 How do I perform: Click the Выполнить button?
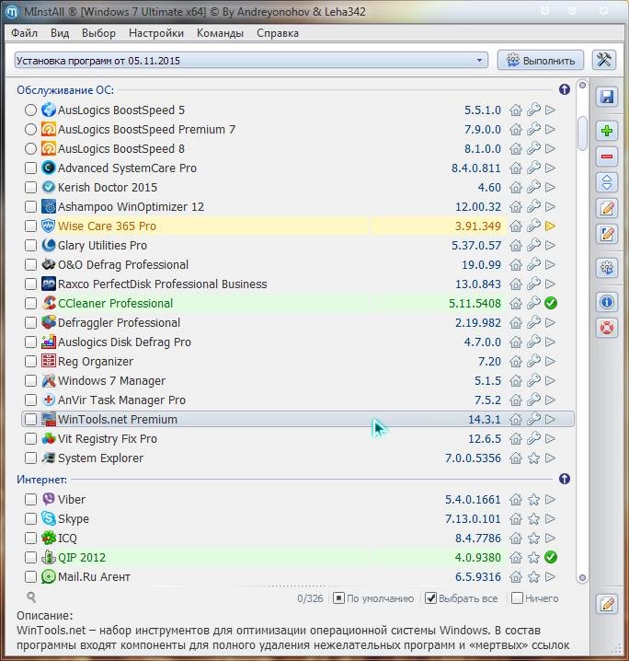(541, 60)
